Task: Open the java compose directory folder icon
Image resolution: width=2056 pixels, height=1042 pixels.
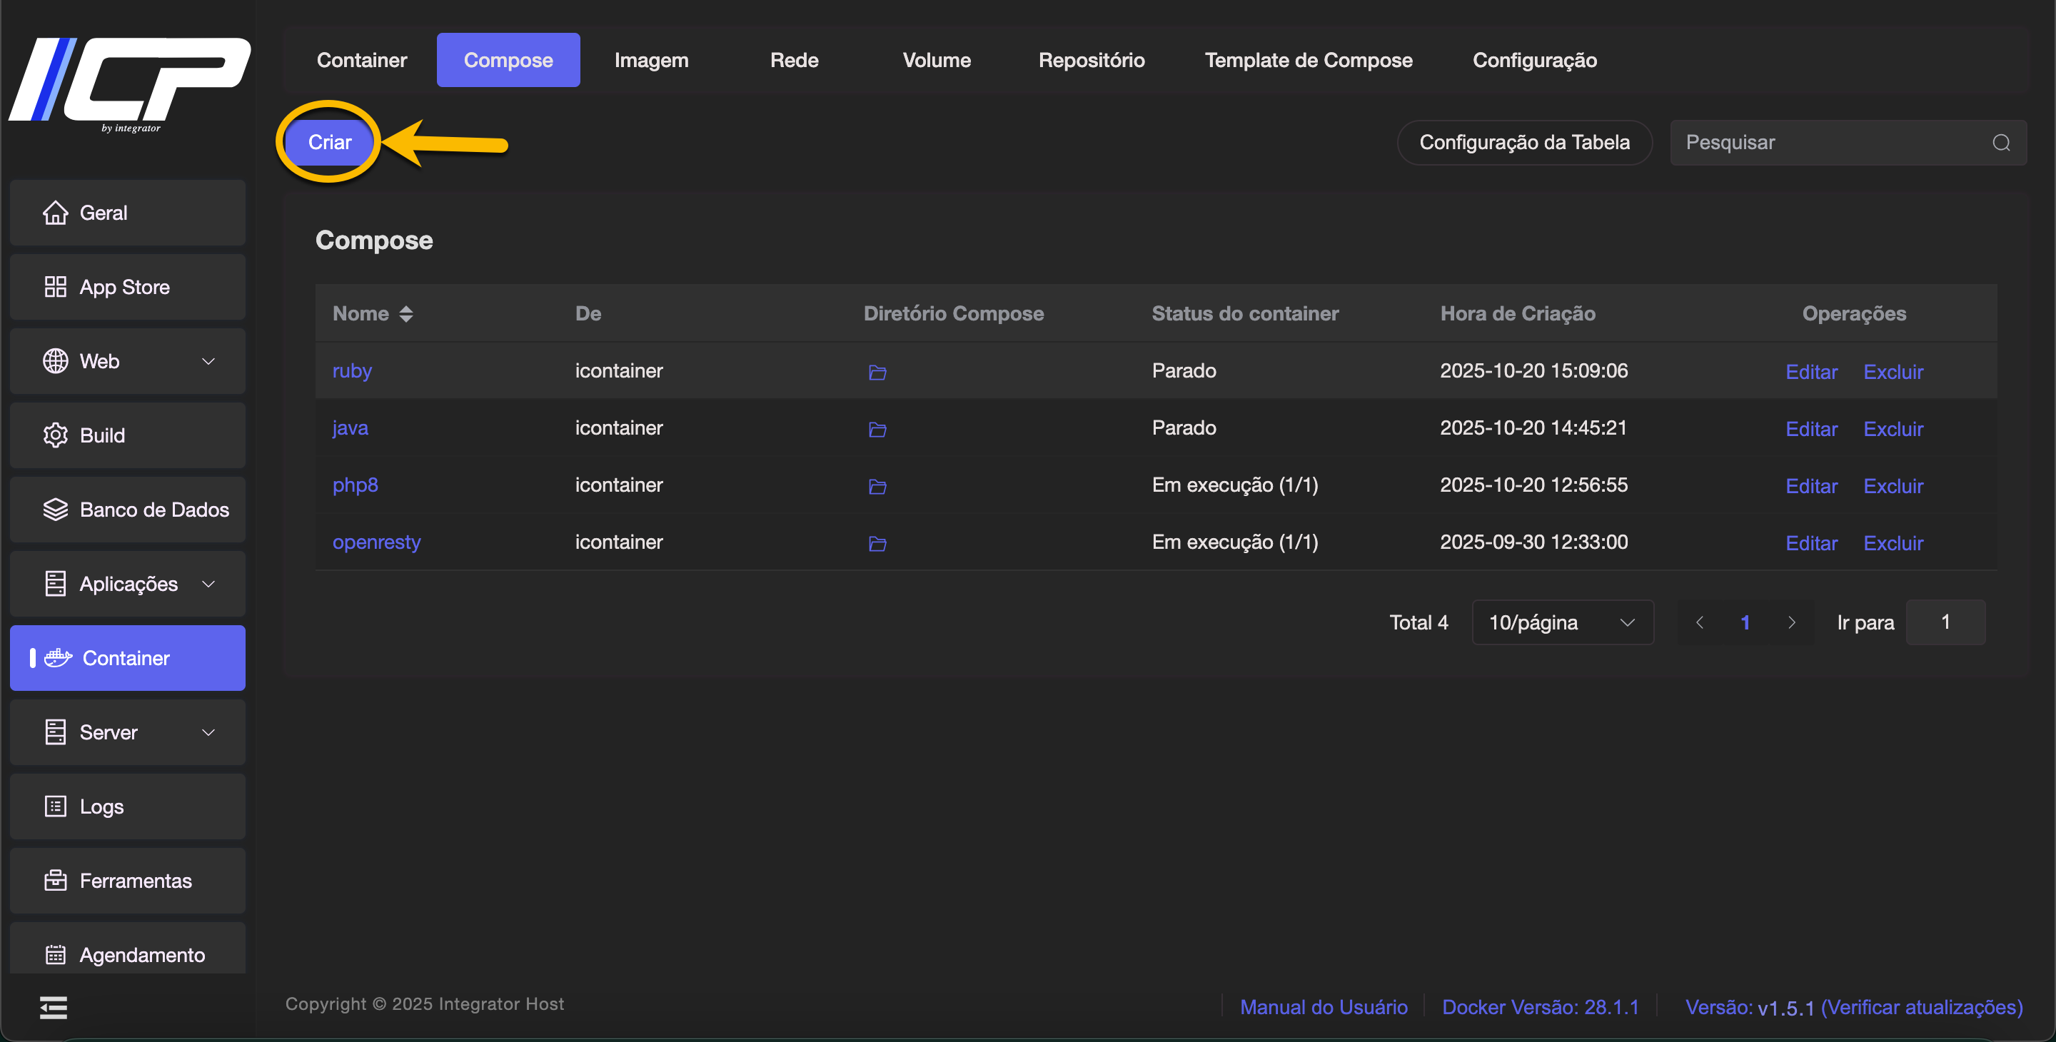Action: pos(877,429)
